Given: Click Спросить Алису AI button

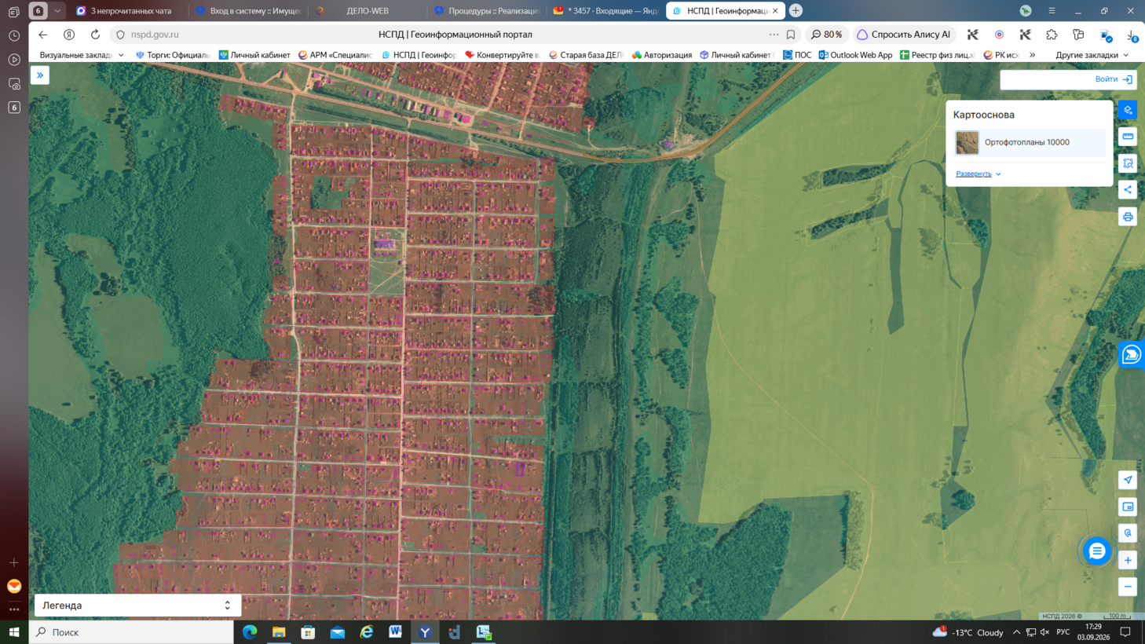Looking at the screenshot, I should (904, 35).
